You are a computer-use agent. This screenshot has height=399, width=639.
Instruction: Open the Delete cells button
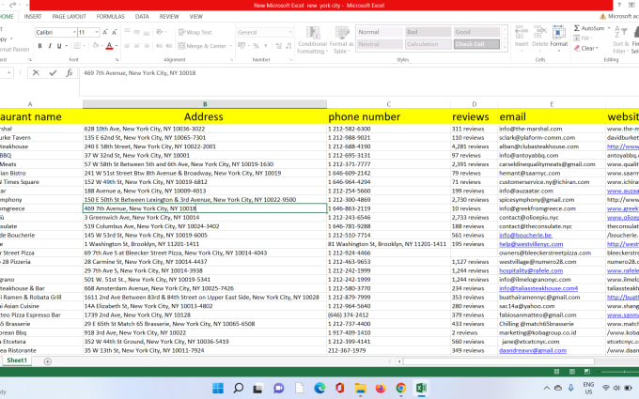(540, 37)
